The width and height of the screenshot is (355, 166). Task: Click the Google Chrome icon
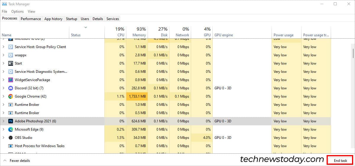click(11, 96)
